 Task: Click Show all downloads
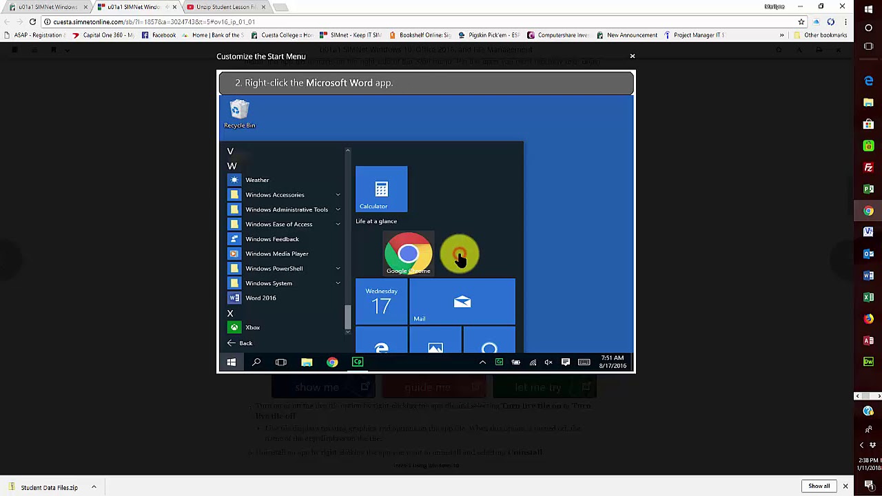[x=819, y=486]
